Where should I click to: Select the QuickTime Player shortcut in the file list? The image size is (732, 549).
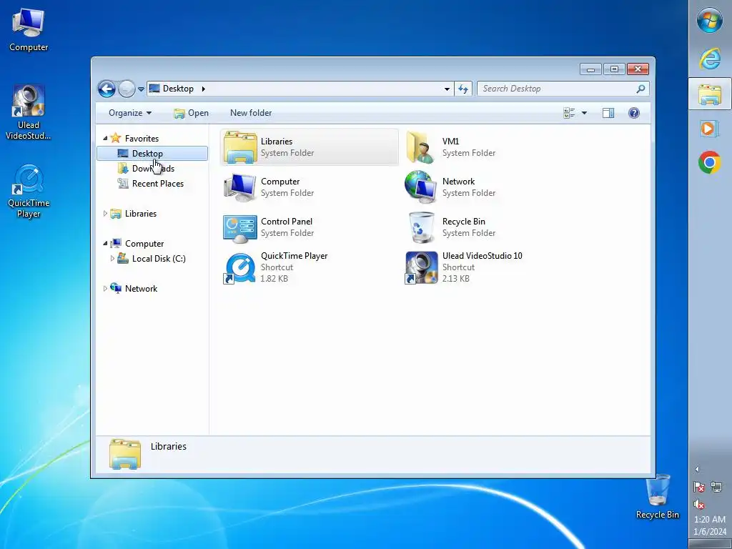(x=309, y=267)
